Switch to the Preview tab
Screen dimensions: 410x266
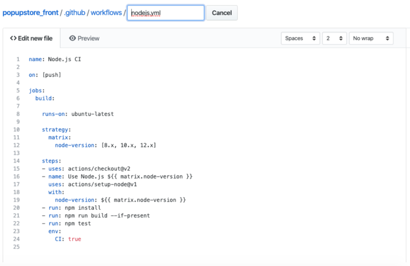click(84, 38)
